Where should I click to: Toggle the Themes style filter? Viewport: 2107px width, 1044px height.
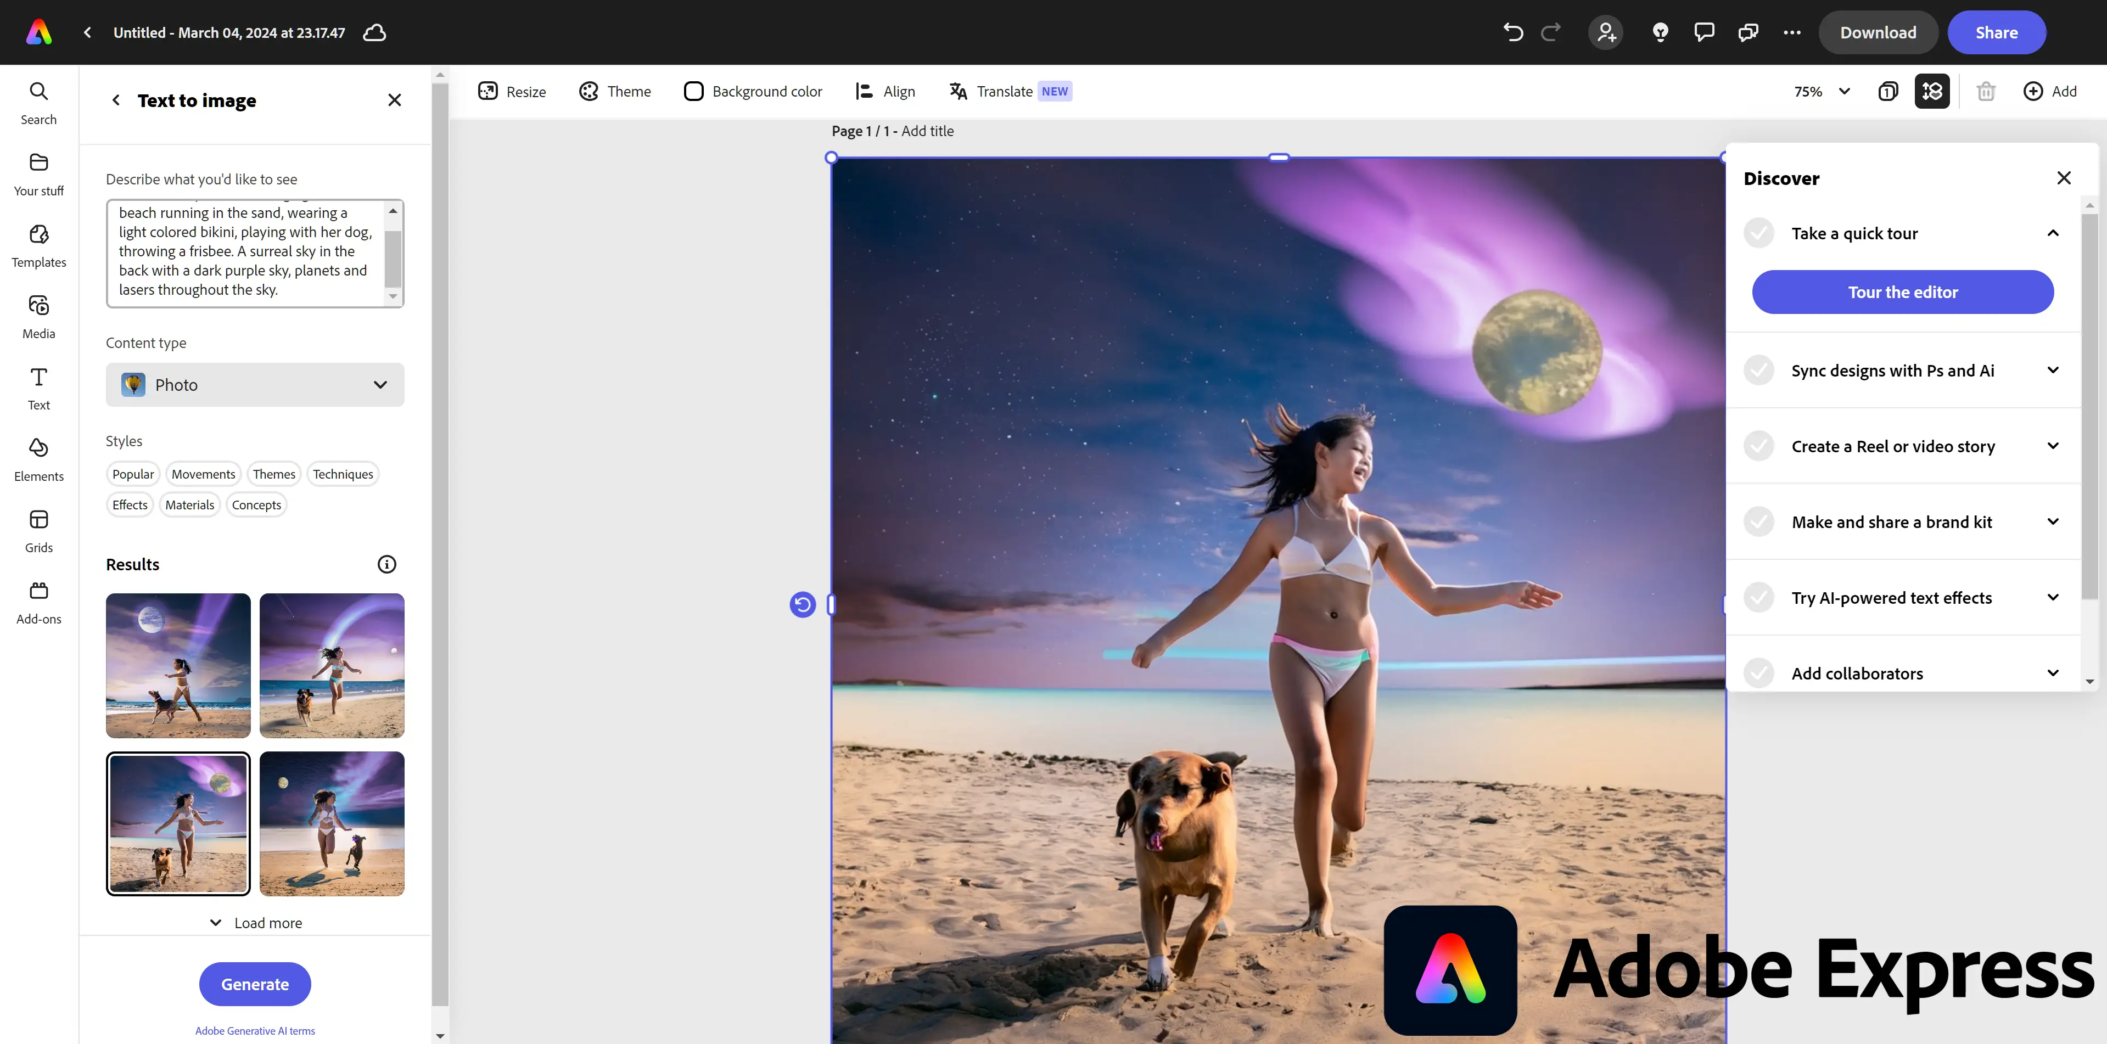click(x=274, y=473)
